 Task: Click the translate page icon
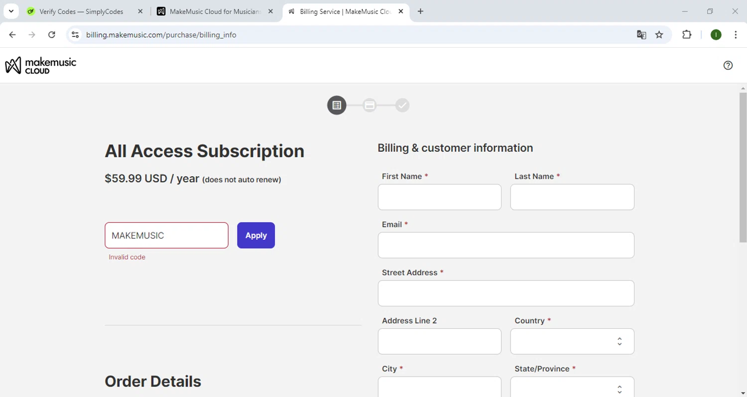pyautogui.click(x=641, y=35)
